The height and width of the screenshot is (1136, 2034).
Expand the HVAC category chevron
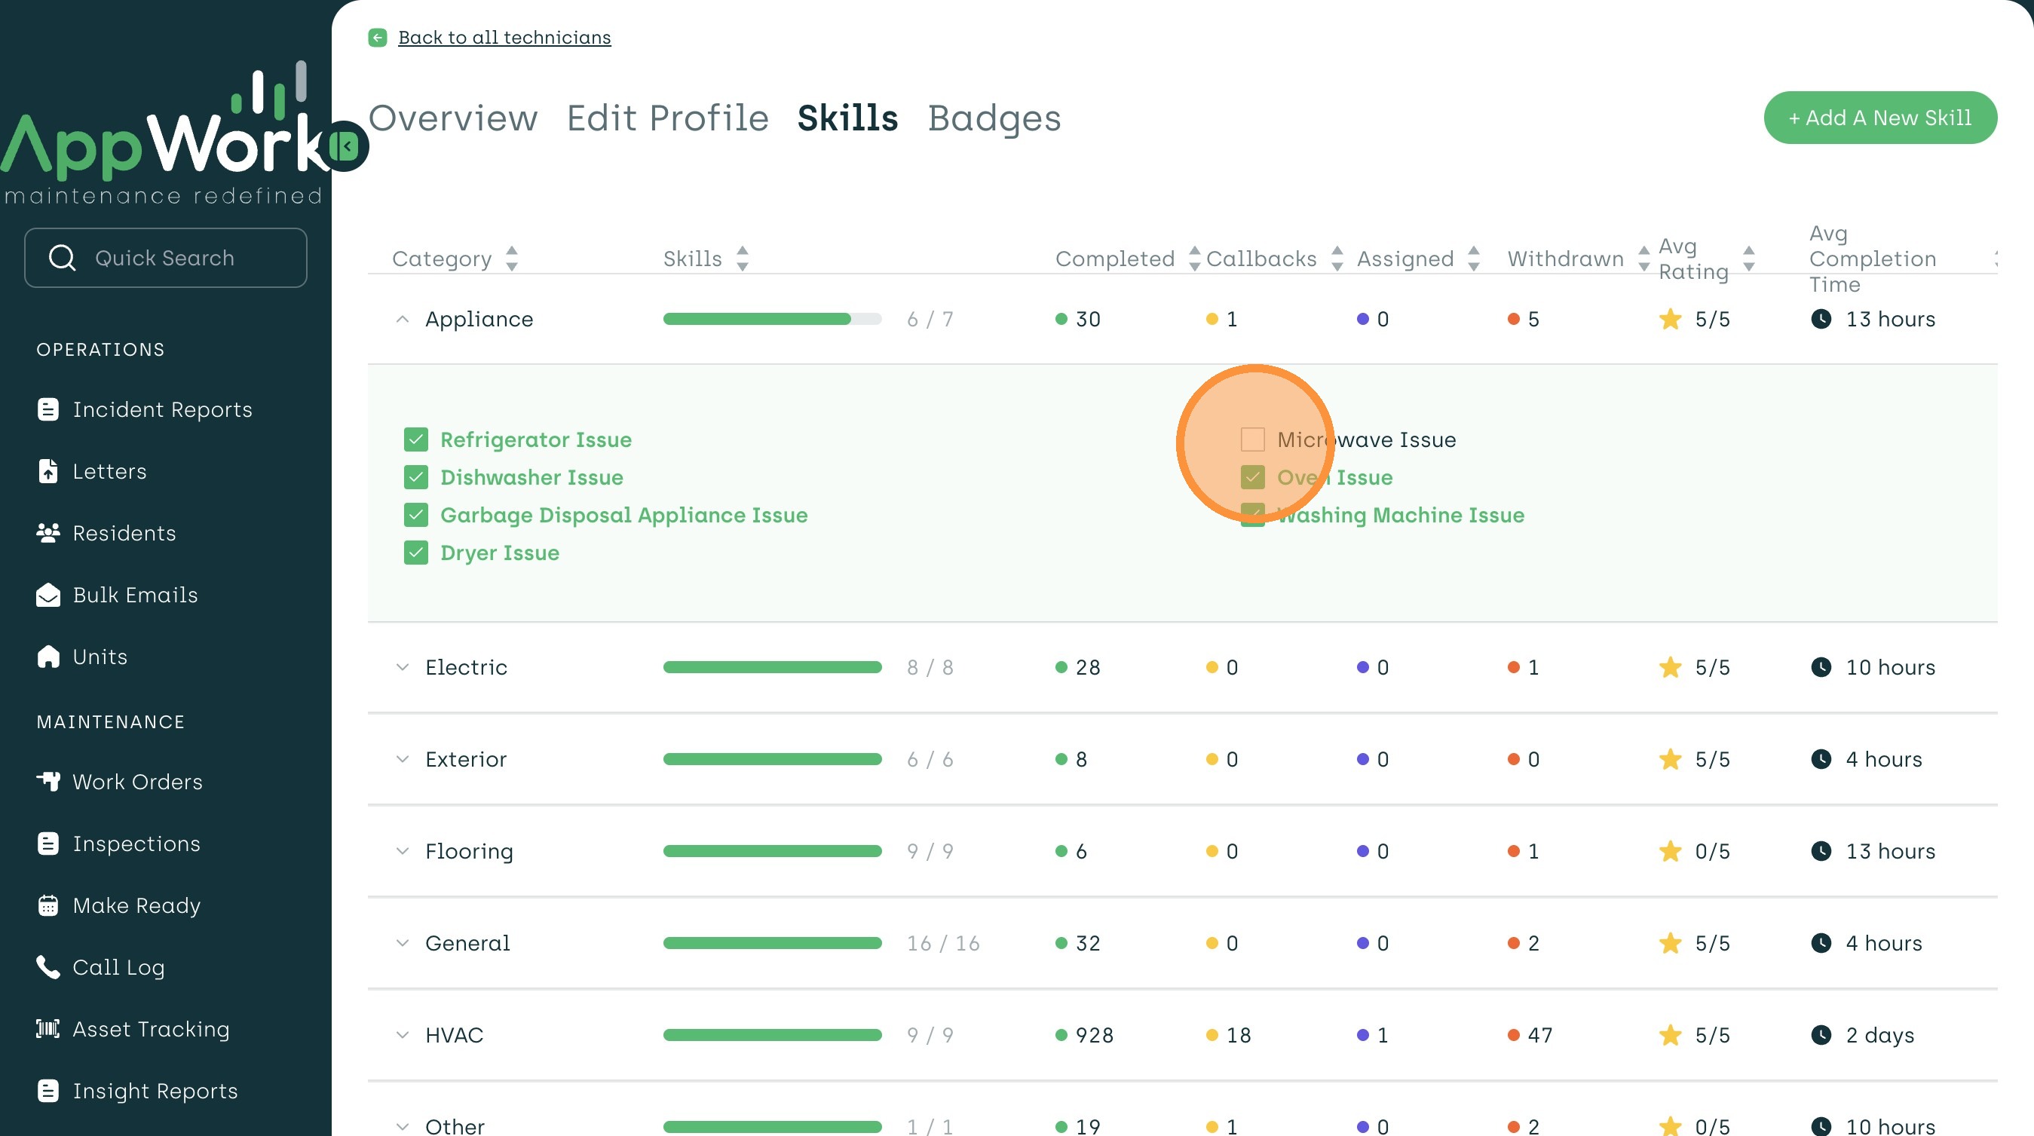(403, 1035)
